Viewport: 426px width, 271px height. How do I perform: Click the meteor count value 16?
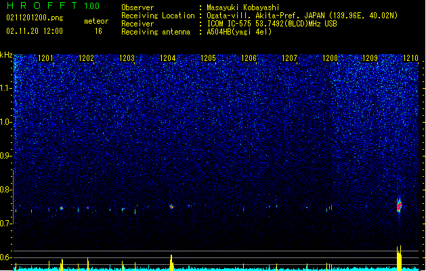[98, 31]
